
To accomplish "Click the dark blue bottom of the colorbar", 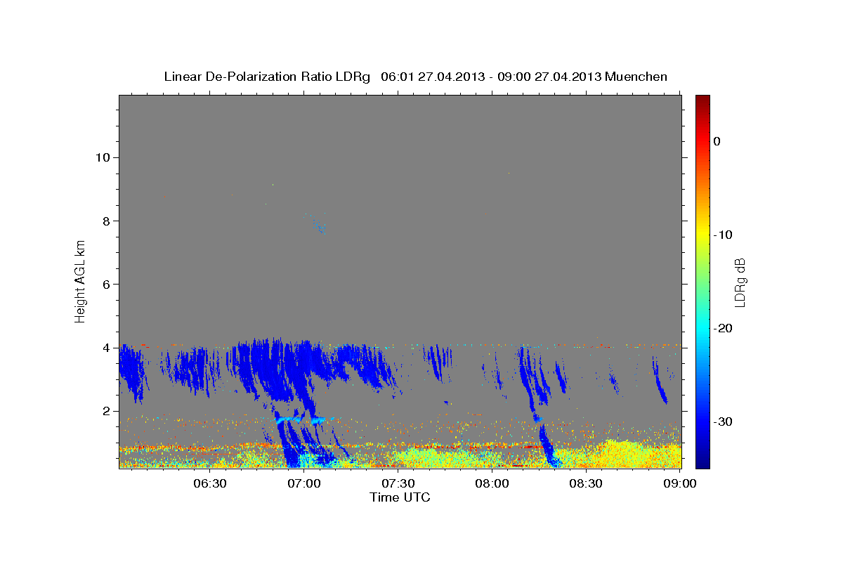I will pos(702,460).
